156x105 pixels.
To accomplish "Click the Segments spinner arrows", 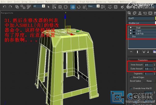I will [154, 74].
